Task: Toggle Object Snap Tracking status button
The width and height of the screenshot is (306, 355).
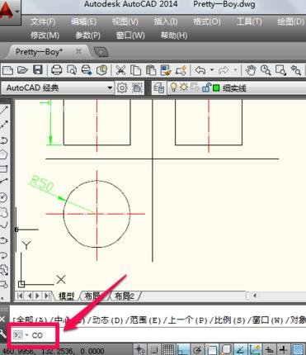Action: [241, 350]
